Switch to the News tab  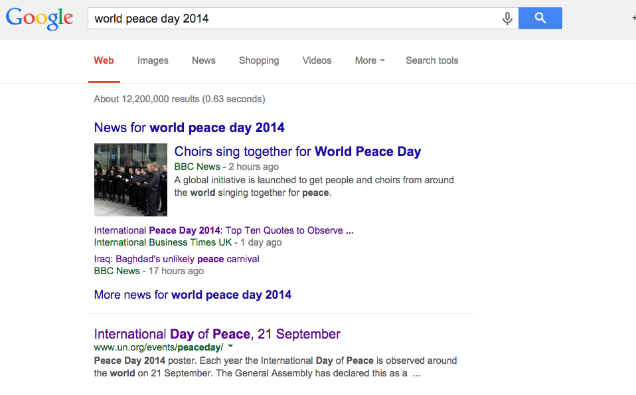204,60
